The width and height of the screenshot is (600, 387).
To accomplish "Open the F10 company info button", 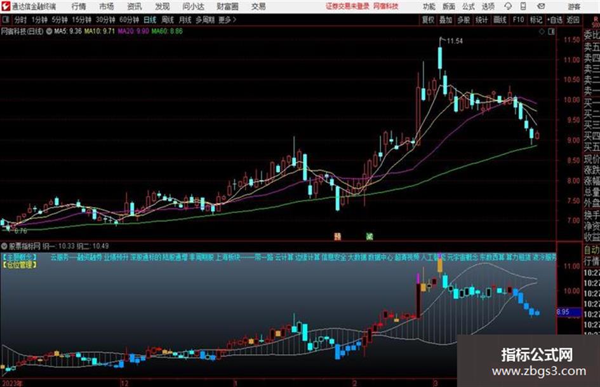I will [518, 20].
